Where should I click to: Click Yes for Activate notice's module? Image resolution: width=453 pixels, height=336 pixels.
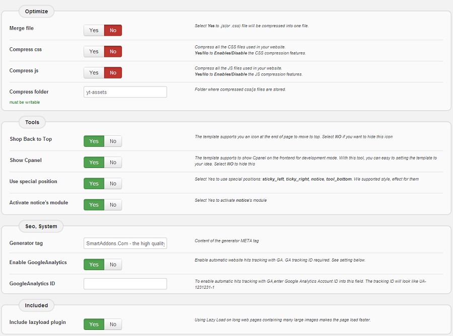(x=94, y=205)
